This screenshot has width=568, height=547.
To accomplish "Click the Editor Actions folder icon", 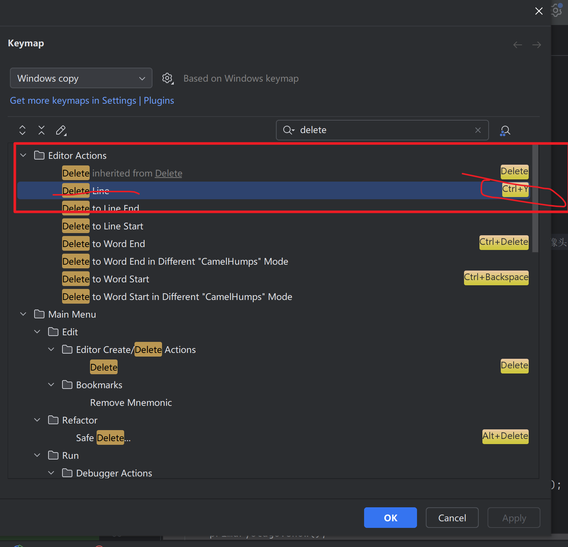I will click(x=39, y=155).
